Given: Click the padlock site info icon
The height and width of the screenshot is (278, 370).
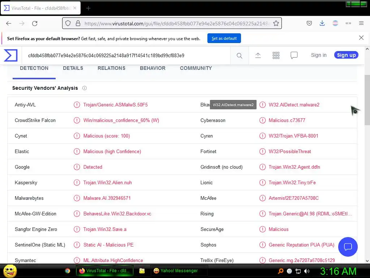Looking at the screenshot, I should (78, 23).
